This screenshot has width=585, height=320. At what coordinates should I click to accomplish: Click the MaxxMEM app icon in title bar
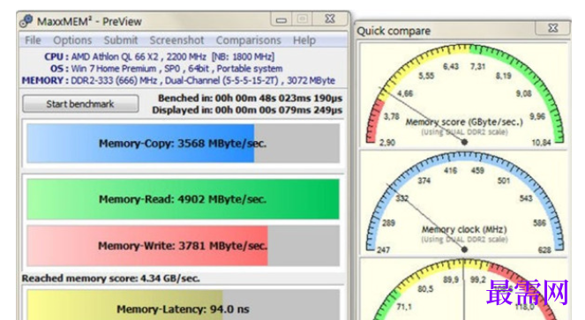26,21
